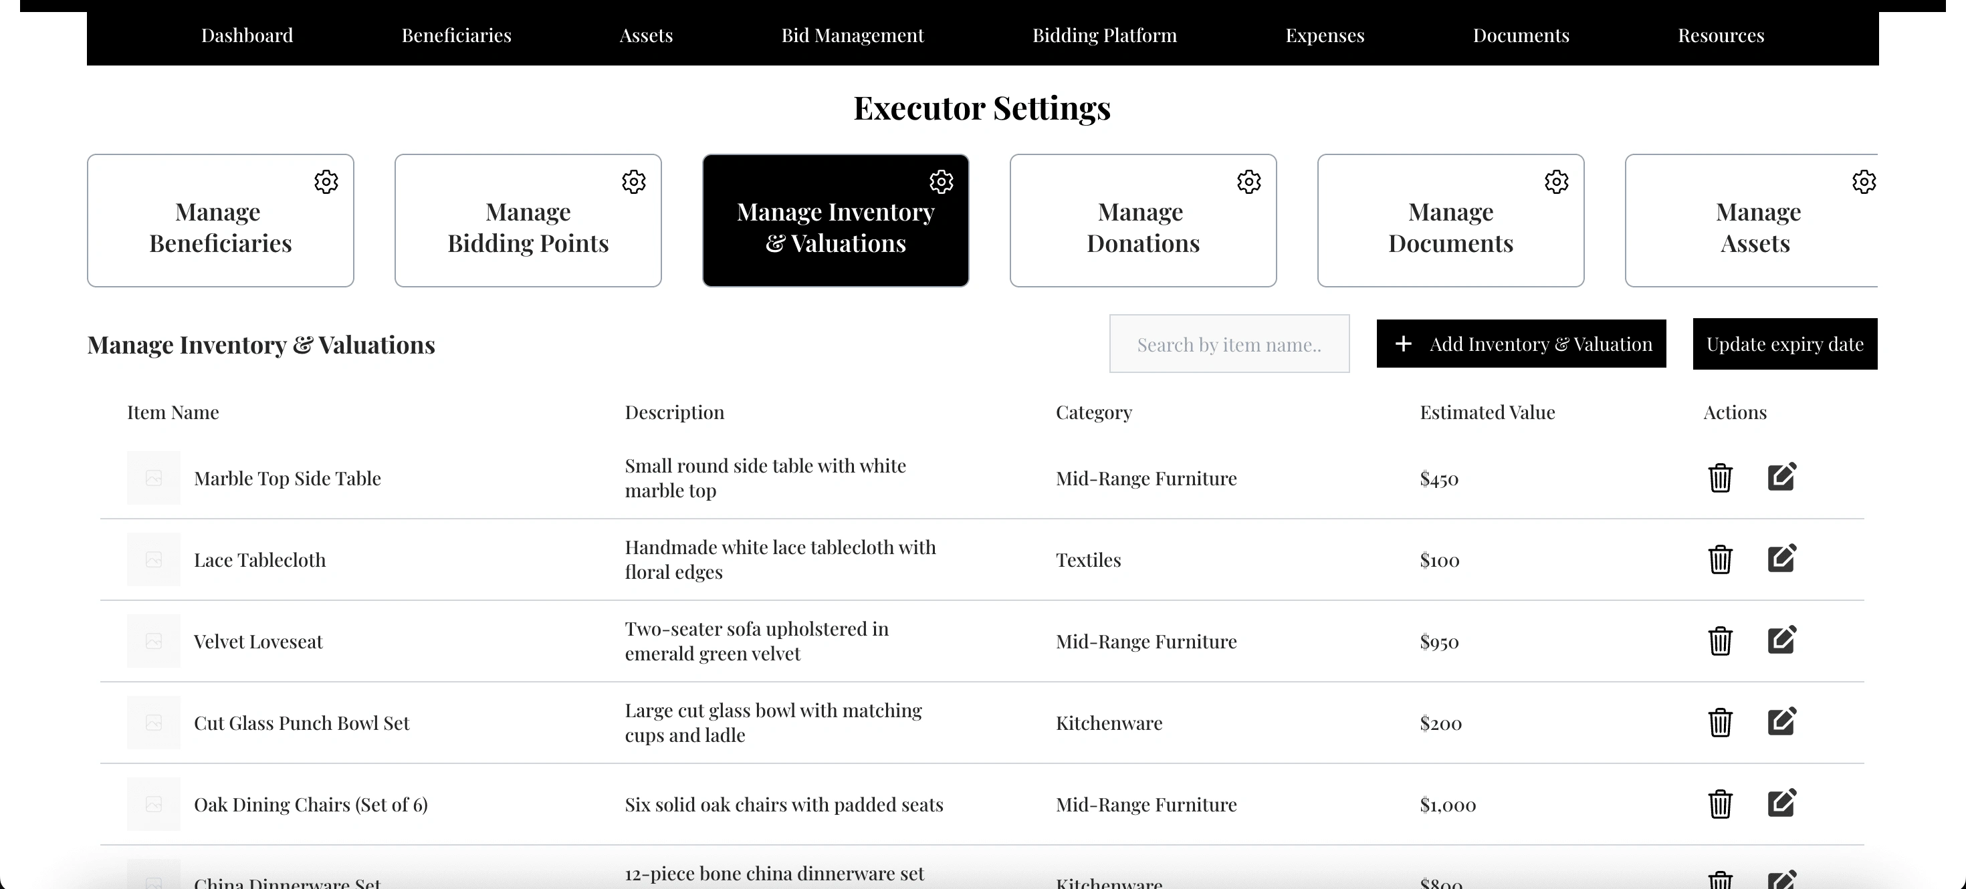The width and height of the screenshot is (1966, 889).
Task: Open Expenses navigation item
Action: (x=1324, y=35)
